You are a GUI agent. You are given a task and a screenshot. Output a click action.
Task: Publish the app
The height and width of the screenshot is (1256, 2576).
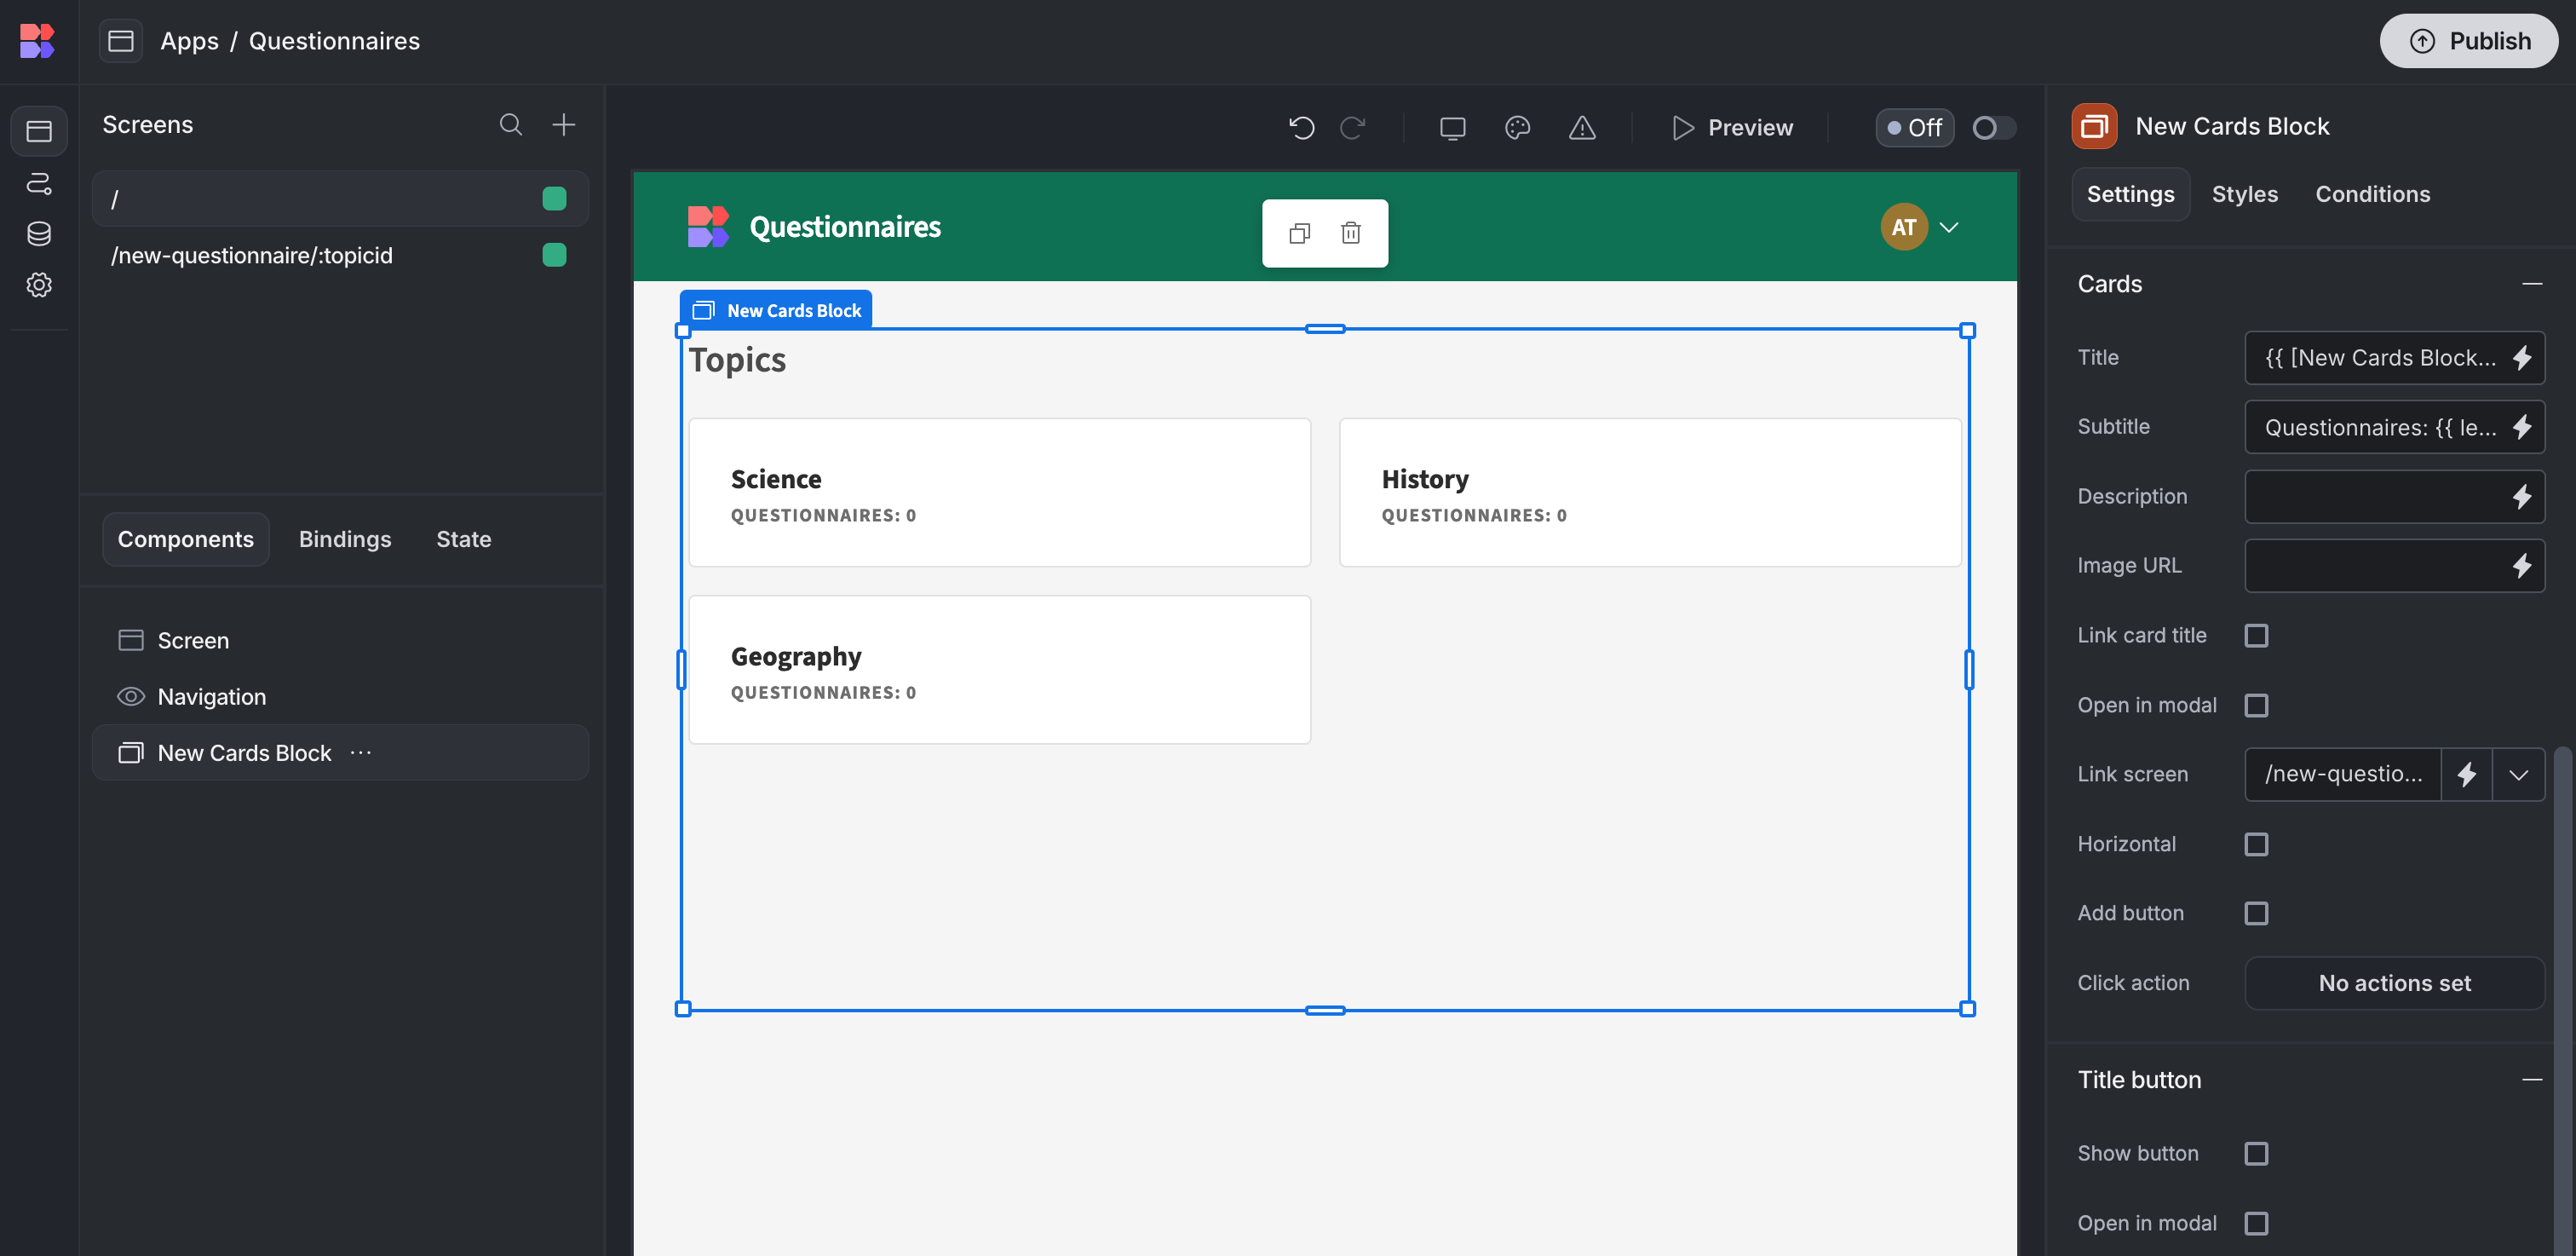[x=2468, y=41]
